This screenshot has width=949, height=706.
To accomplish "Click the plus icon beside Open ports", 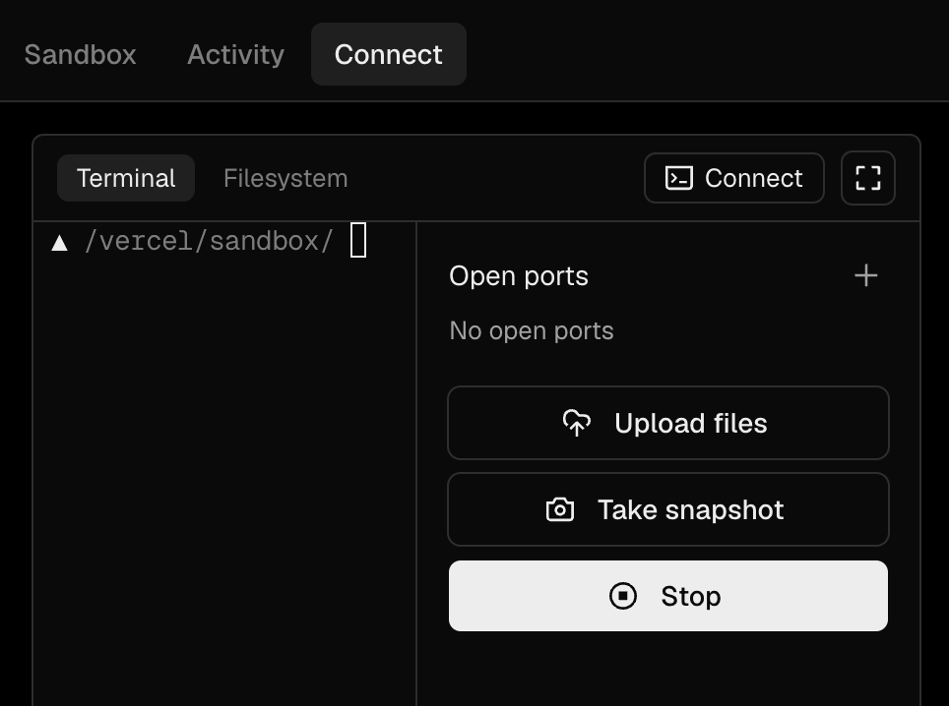I will pyautogui.click(x=865, y=275).
